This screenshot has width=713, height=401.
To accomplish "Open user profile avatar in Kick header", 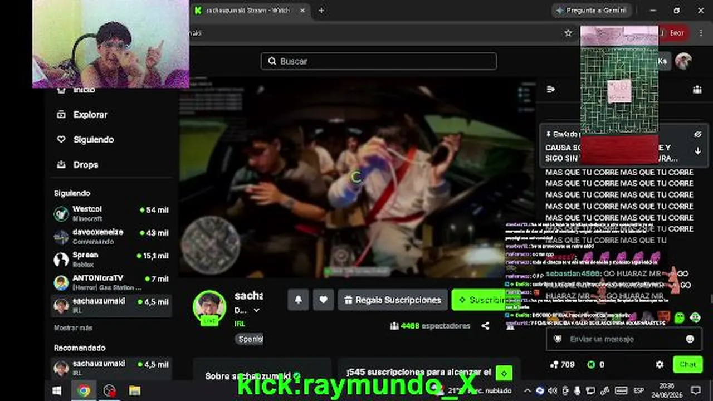I will pos(683,61).
